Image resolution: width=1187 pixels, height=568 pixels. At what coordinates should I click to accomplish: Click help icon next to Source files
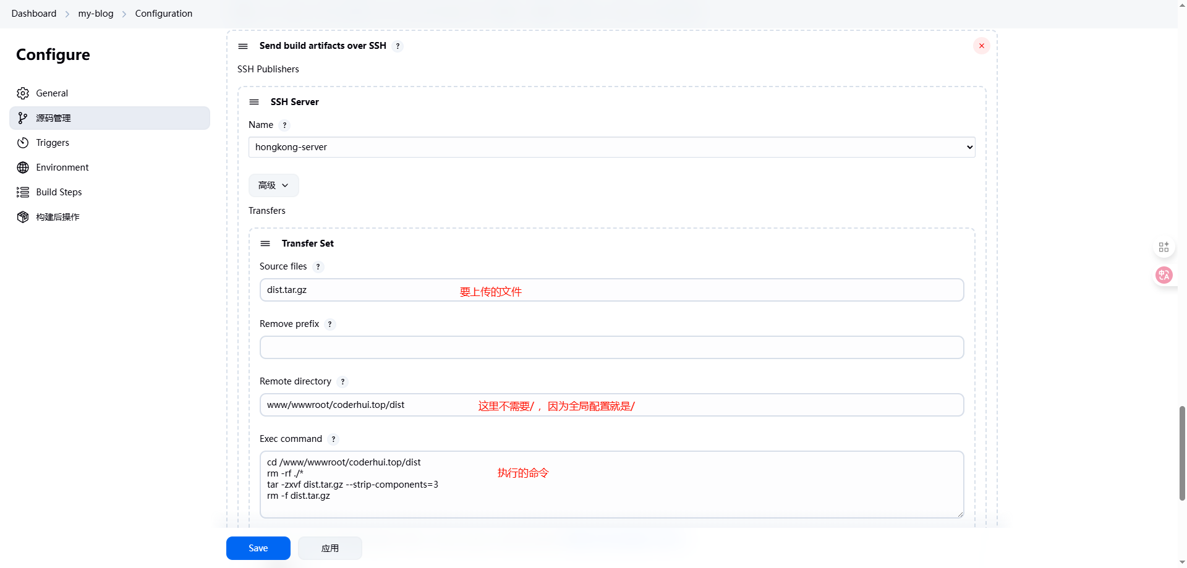point(318,267)
